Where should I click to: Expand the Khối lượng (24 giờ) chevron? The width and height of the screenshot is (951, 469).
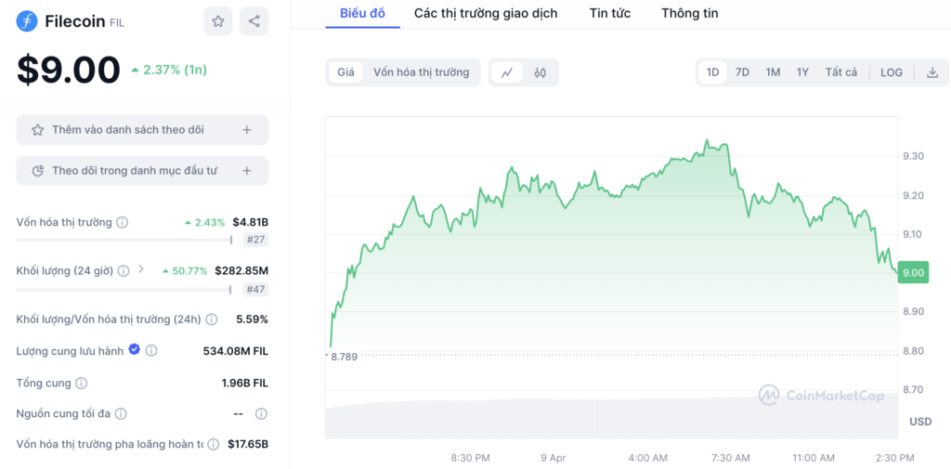pyautogui.click(x=141, y=268)
